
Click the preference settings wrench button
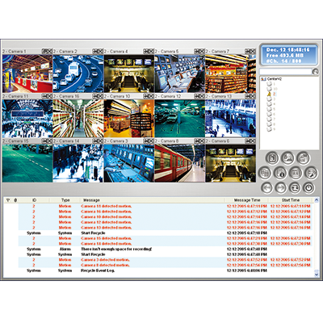311,173
